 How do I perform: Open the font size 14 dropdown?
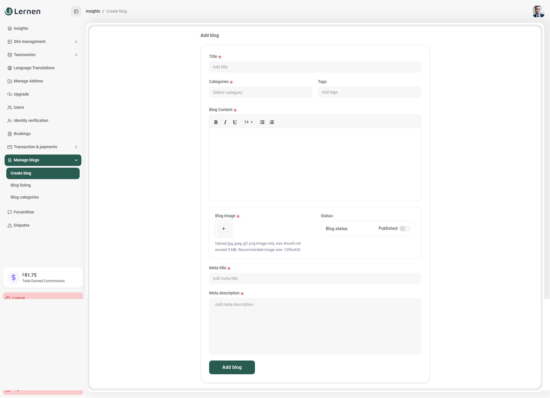coord(248,122)
